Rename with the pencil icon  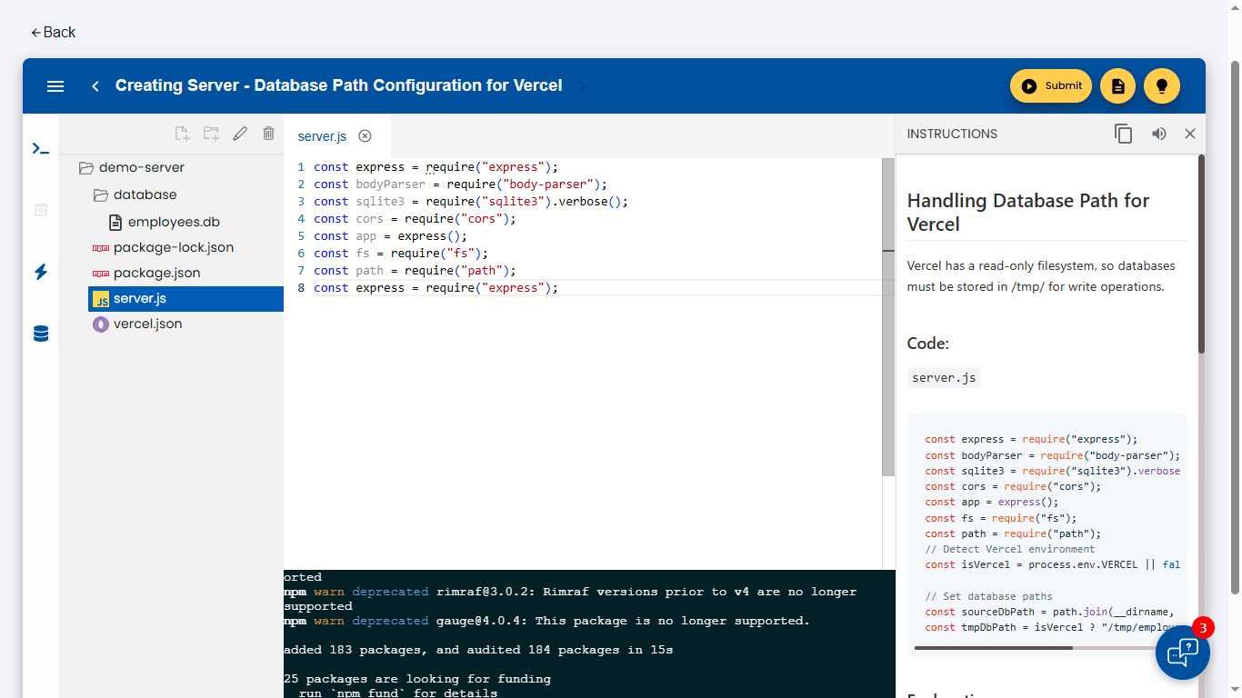tap(240, 134)
